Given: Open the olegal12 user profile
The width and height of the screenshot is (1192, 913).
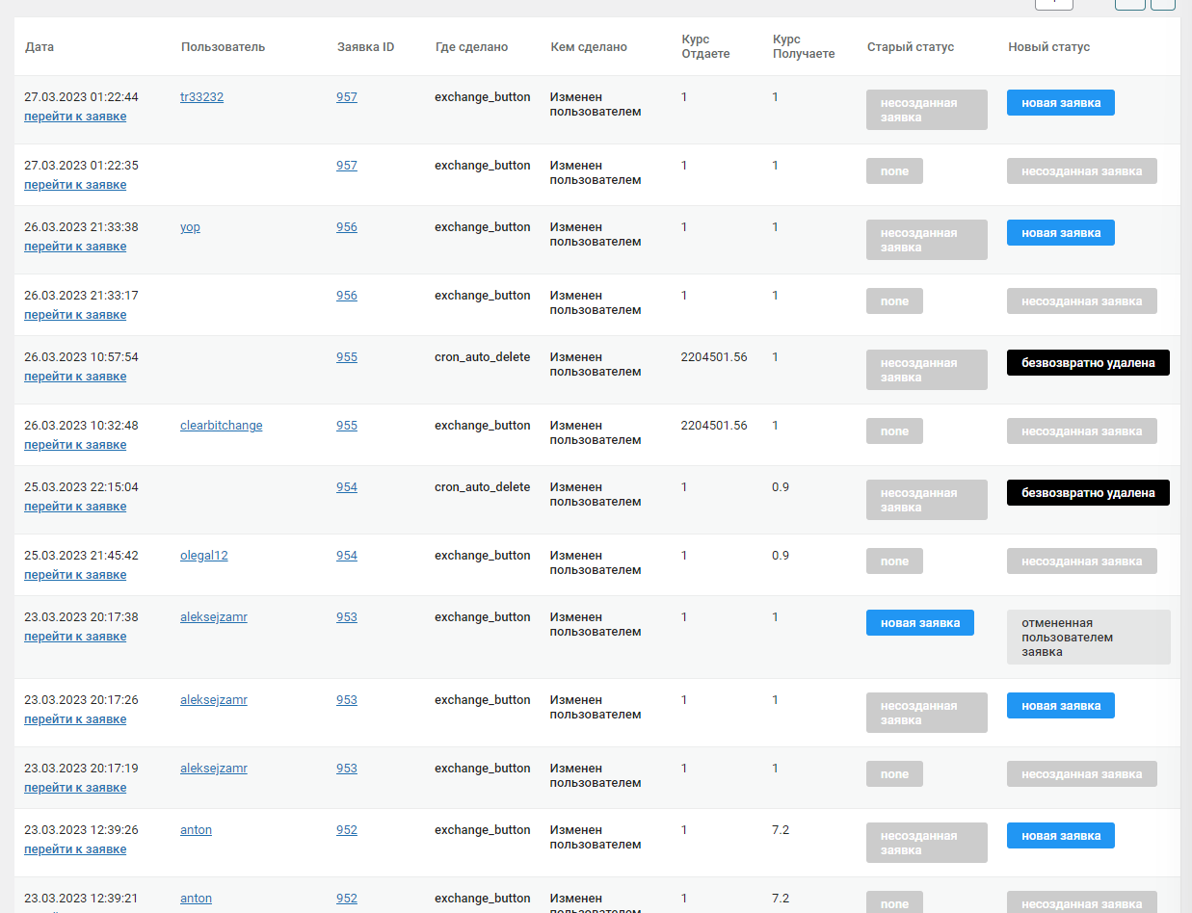Looking at the screenshot, I should coord(203,556).
